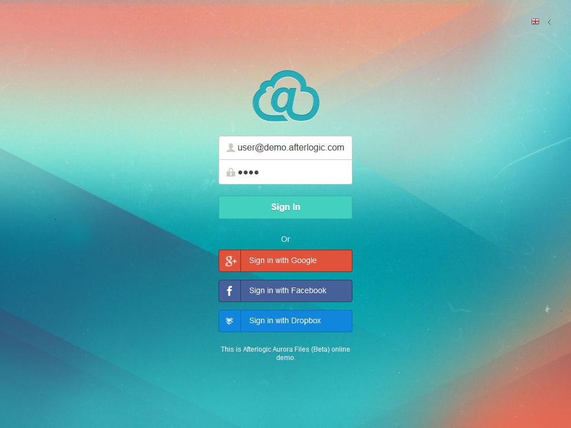Click the British flag language icon
The height and width of the screenshot is (428, 571).
pos(535,21)
